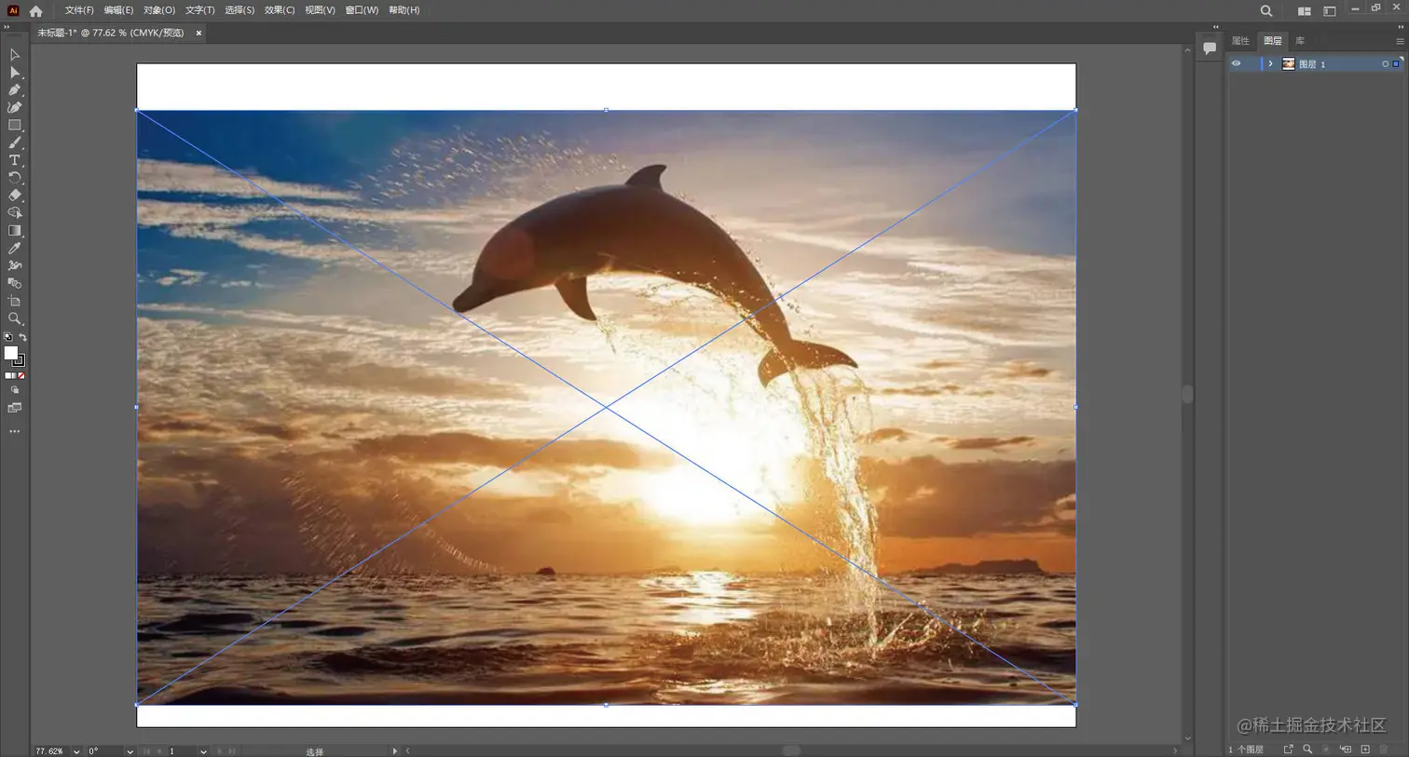Screen dimensions: 1409x757
Task: Select the Pen tool
Action: pos(14,90)
